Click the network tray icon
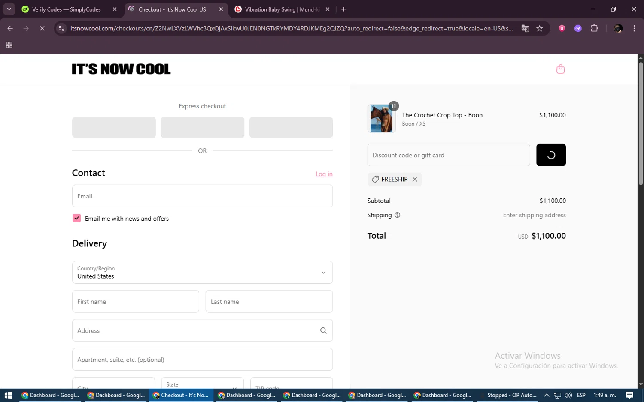Viewport: 644px width, 402px height. (x=557, y=395)
